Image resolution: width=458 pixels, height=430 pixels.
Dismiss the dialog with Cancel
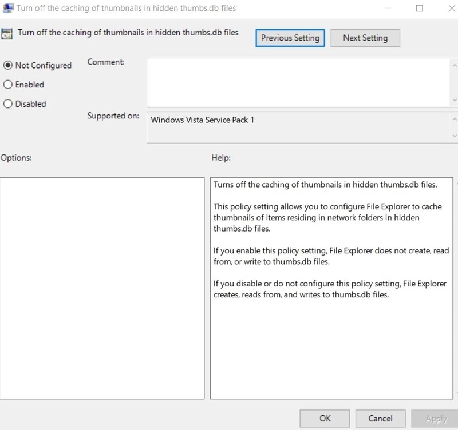pyautogui.click(x=381, y=418)
